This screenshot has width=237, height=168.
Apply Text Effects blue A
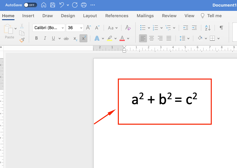97,38
